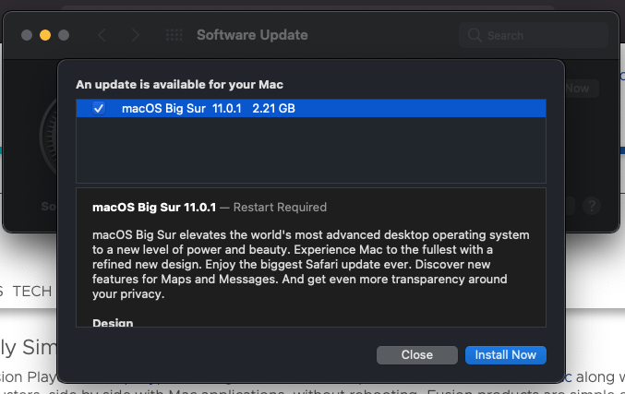Show all preferences grid icon
This screenshot has height=394, width=625.
[173, 35]
